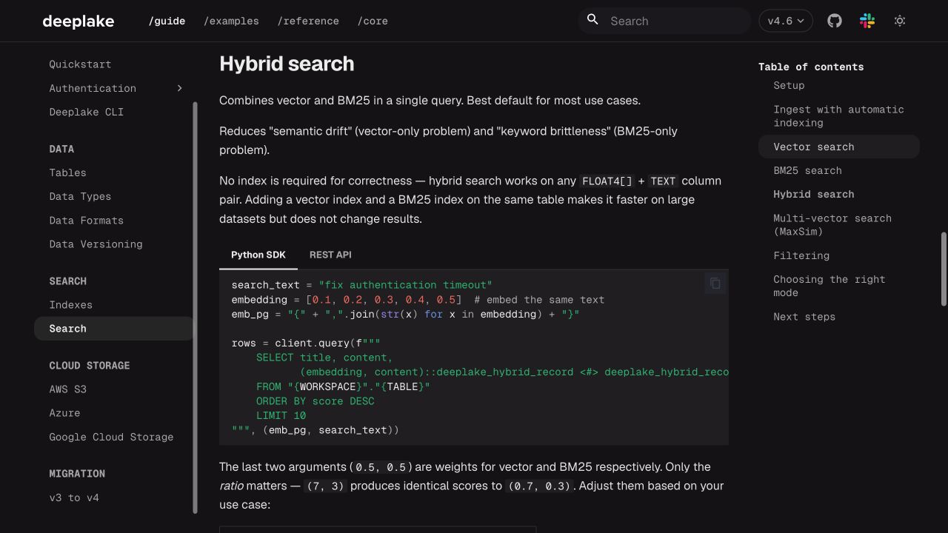The width and height of the screenshot is (948, 533).
Task: Open Indexes sidebar page
Action: click(x=70, y=304)
